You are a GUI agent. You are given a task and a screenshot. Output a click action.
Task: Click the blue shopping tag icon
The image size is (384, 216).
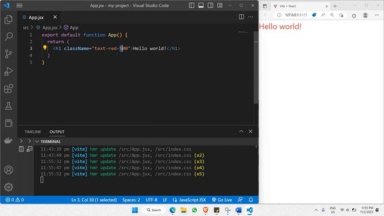pyautogui.click(x=314, y=15)
